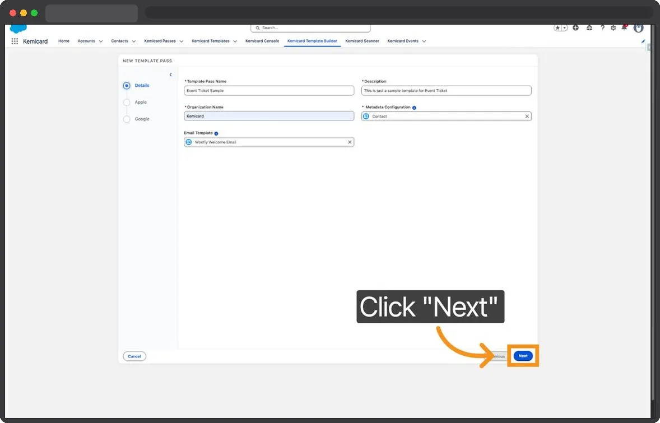Open the favorites list dropdown arrow
Image resolution: width=660 pixels, height=423 pixels.
pyautogui.click(x=565, y=28)
